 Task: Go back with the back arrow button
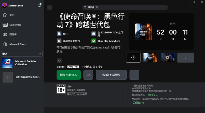click(50, 7)
